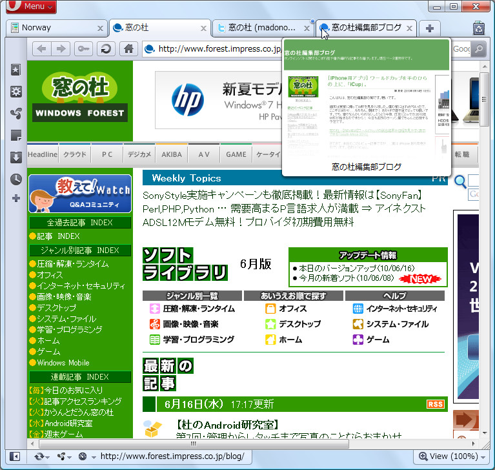Switch to the 窓の杜編集部ブログ tab

tap(366, 28)
